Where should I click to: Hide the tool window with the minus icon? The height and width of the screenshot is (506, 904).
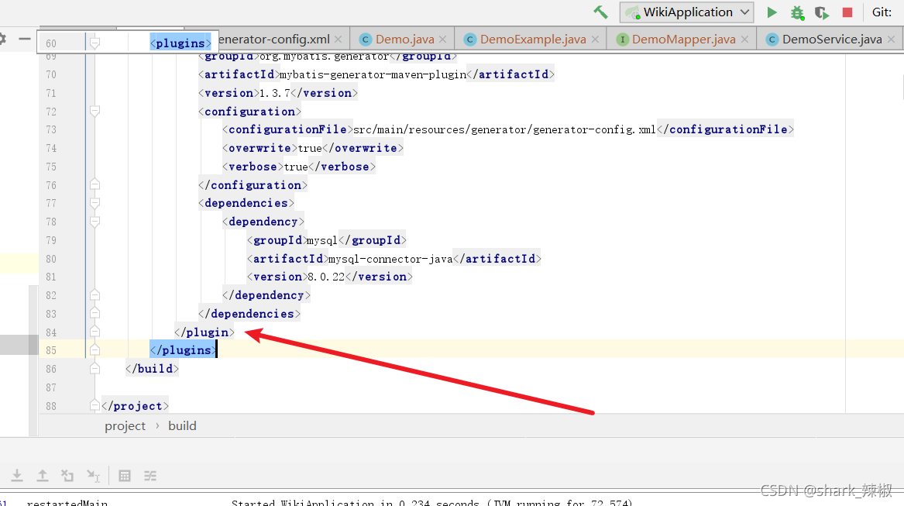[x=24, y=39]
